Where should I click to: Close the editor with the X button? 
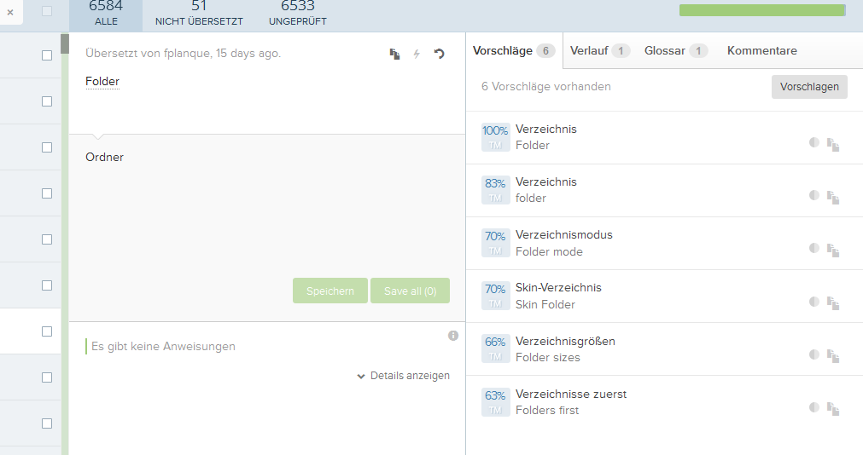tap(10, 12)
